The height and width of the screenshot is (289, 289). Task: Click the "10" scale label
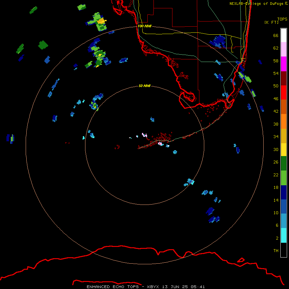click(x=276, y=213)
